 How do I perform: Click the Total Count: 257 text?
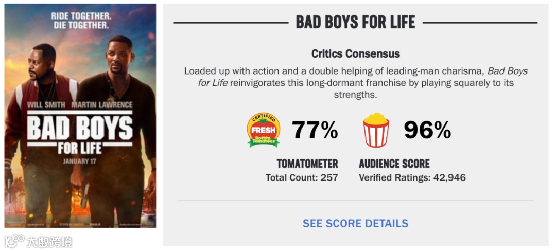click(302, 177)
